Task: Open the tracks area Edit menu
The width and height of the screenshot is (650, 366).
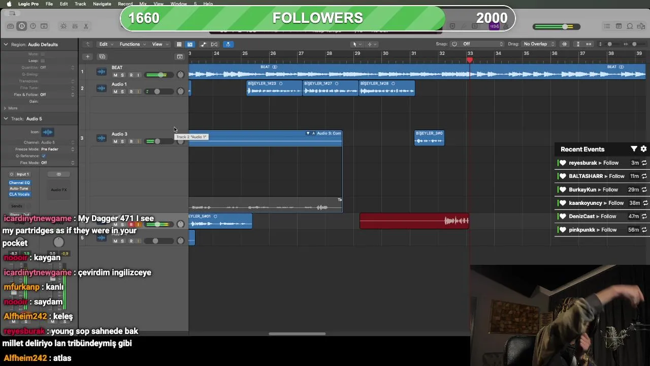Action: pos(105,44)
